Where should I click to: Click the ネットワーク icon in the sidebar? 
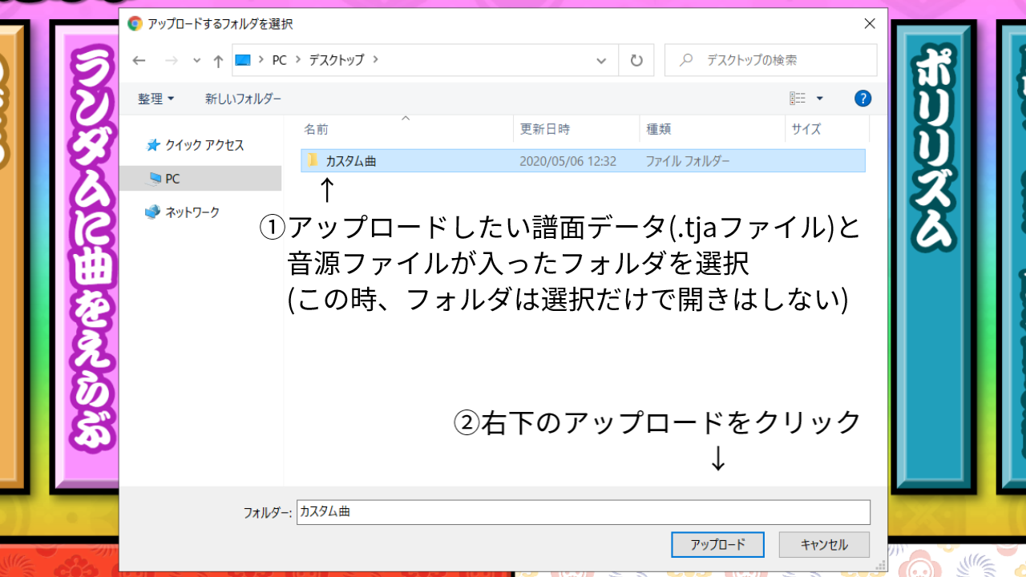pyautogui.click(x=152, y=212)
